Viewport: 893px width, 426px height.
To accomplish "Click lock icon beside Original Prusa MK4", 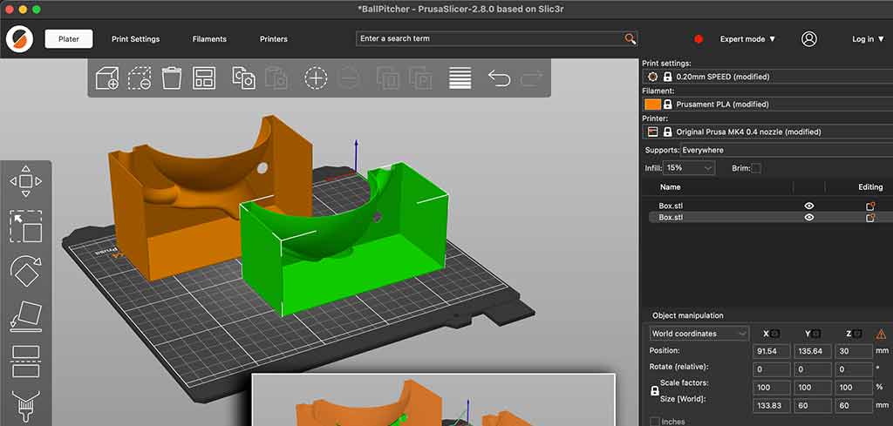I will [x=667, y=132].
